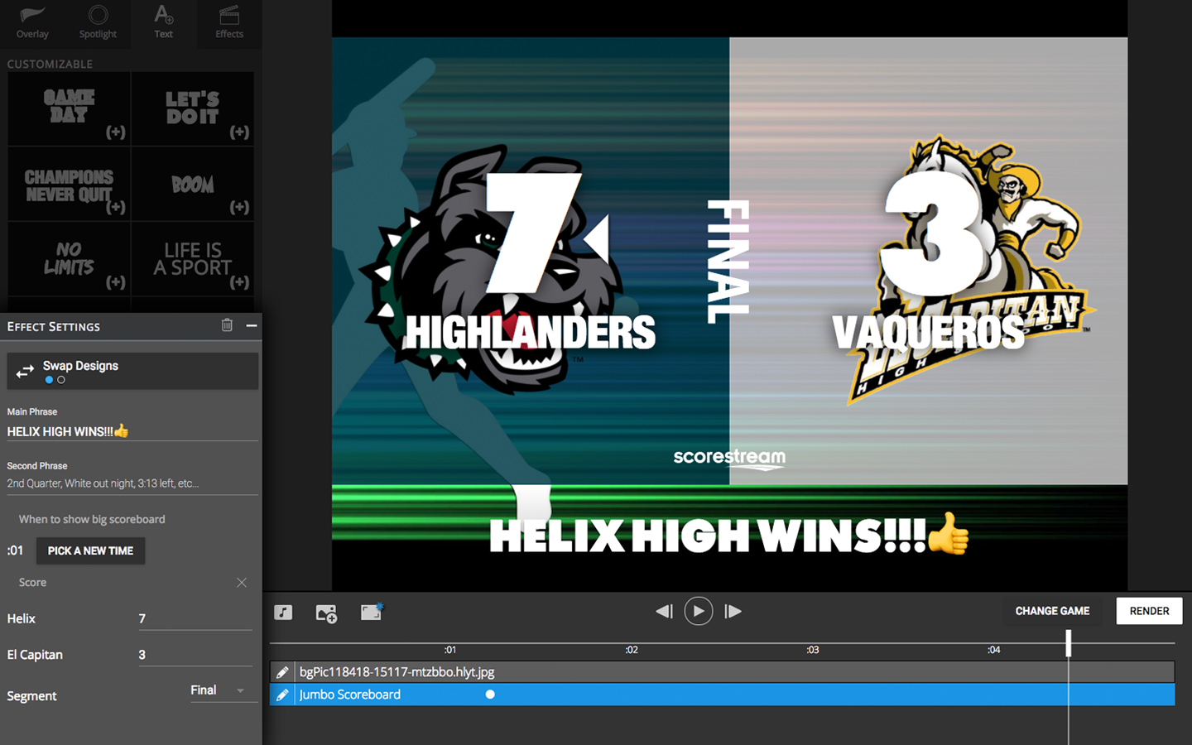Click the Jumbo Scoreboard keyframe dot

pyautogui.click(x=490, y=695)
